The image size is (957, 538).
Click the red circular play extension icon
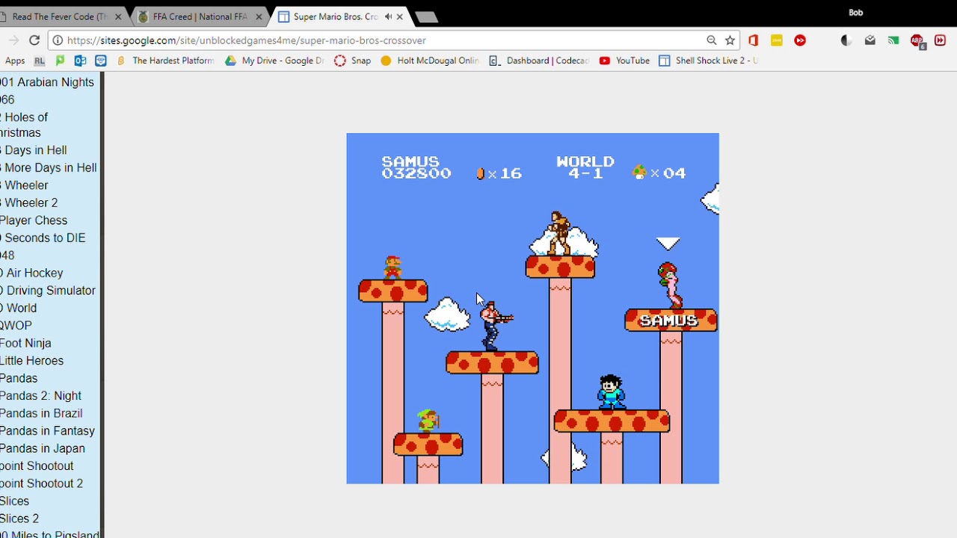pos(800,40)
